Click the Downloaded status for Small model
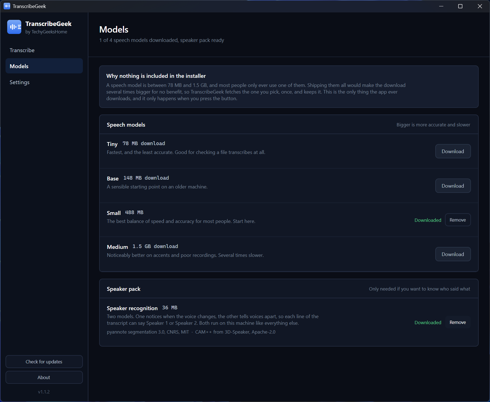Screen dimensions: 490x402 428,220
